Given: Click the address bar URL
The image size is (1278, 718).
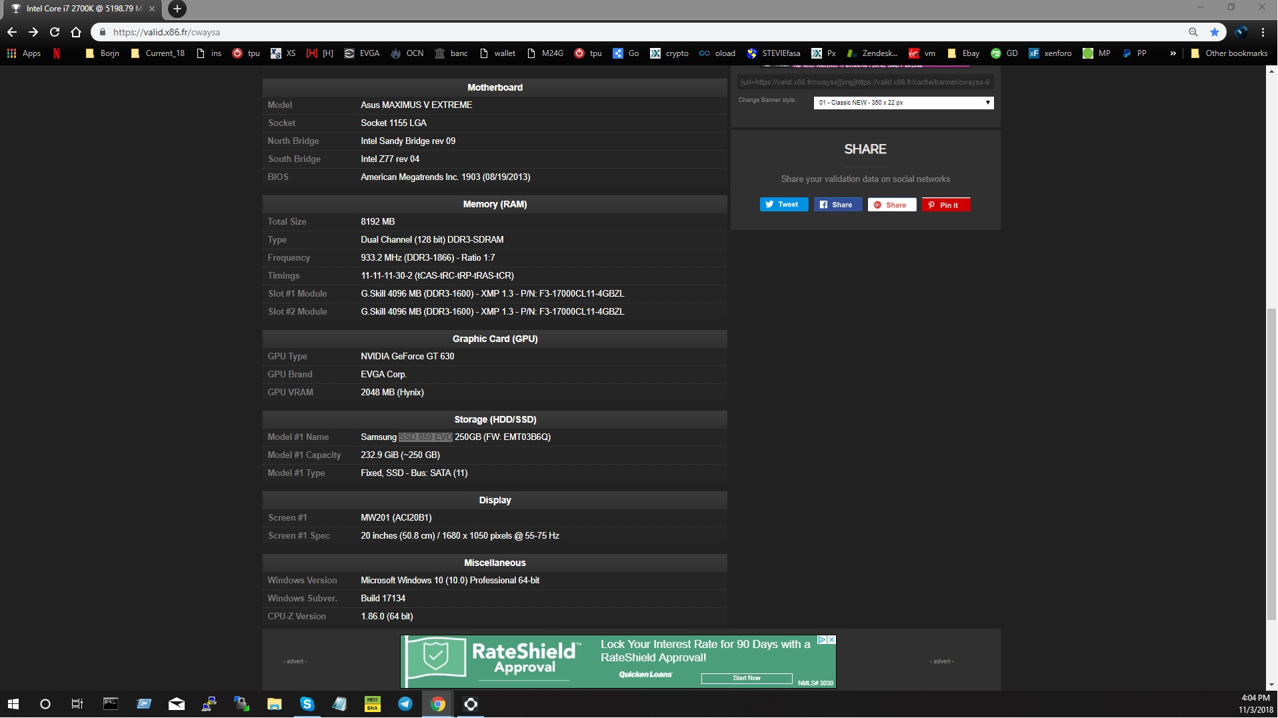Looking at the screenshot, I should 167,32.
